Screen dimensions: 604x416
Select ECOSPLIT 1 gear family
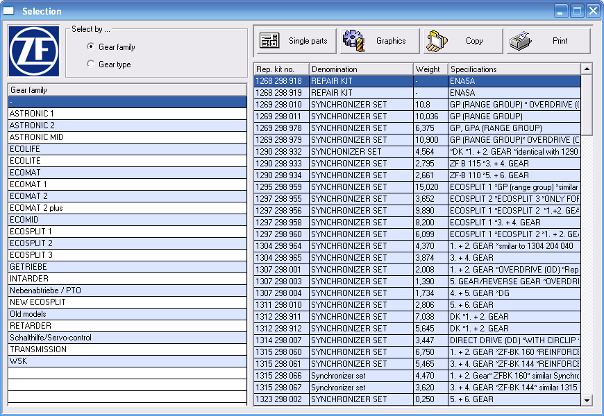[x=127, y=232]
